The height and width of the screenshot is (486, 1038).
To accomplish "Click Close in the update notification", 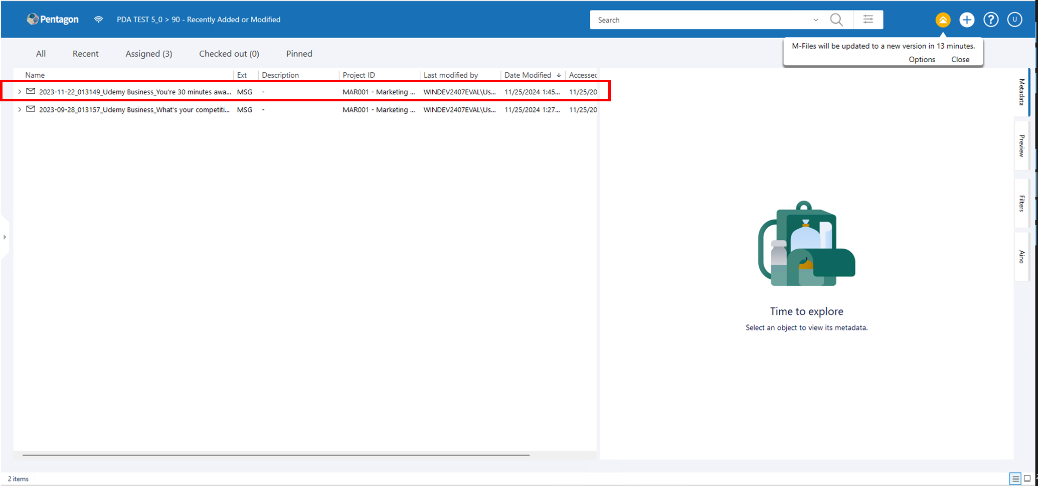I will (960, 59).
